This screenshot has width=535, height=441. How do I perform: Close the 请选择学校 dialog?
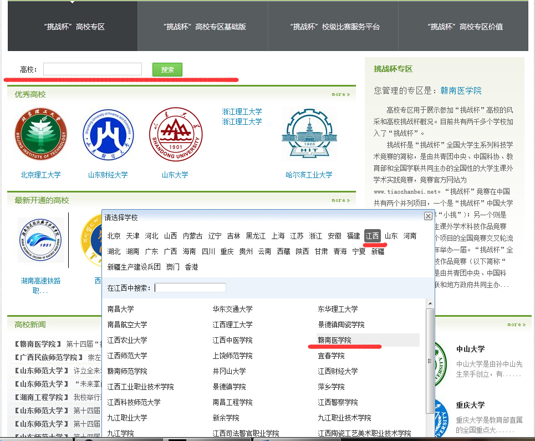[428, 216]
